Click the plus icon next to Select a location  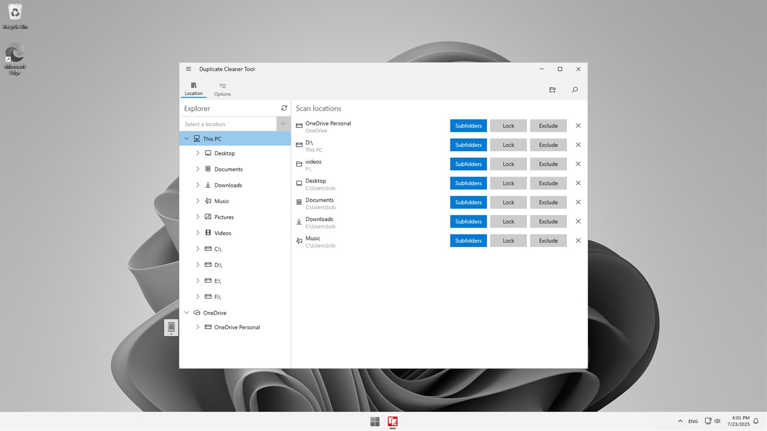283,124
